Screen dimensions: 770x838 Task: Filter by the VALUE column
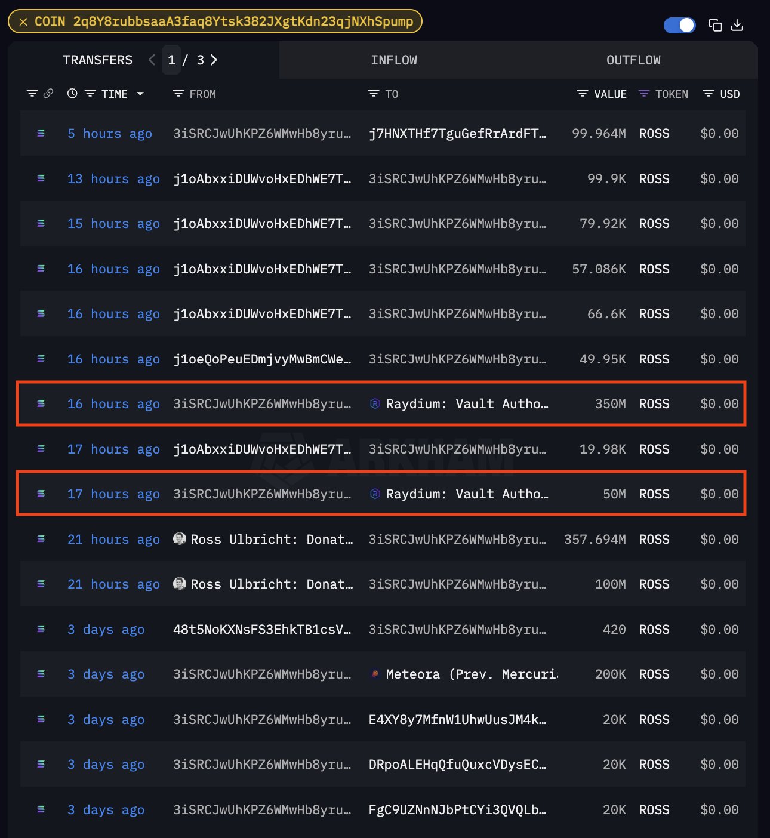point(583,94)
